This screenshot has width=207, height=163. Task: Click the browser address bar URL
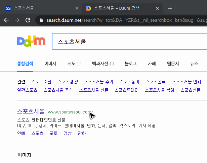121,20
